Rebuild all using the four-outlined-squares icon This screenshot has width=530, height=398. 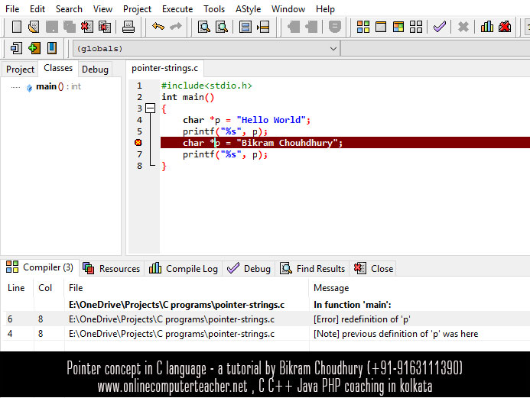416,27
